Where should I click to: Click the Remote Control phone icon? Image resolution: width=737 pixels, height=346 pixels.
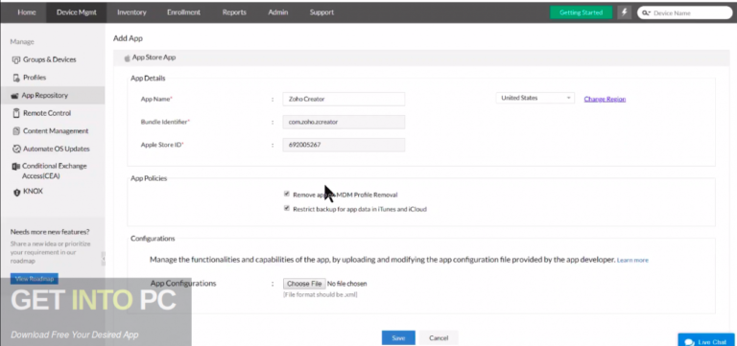tap(16, 113)
